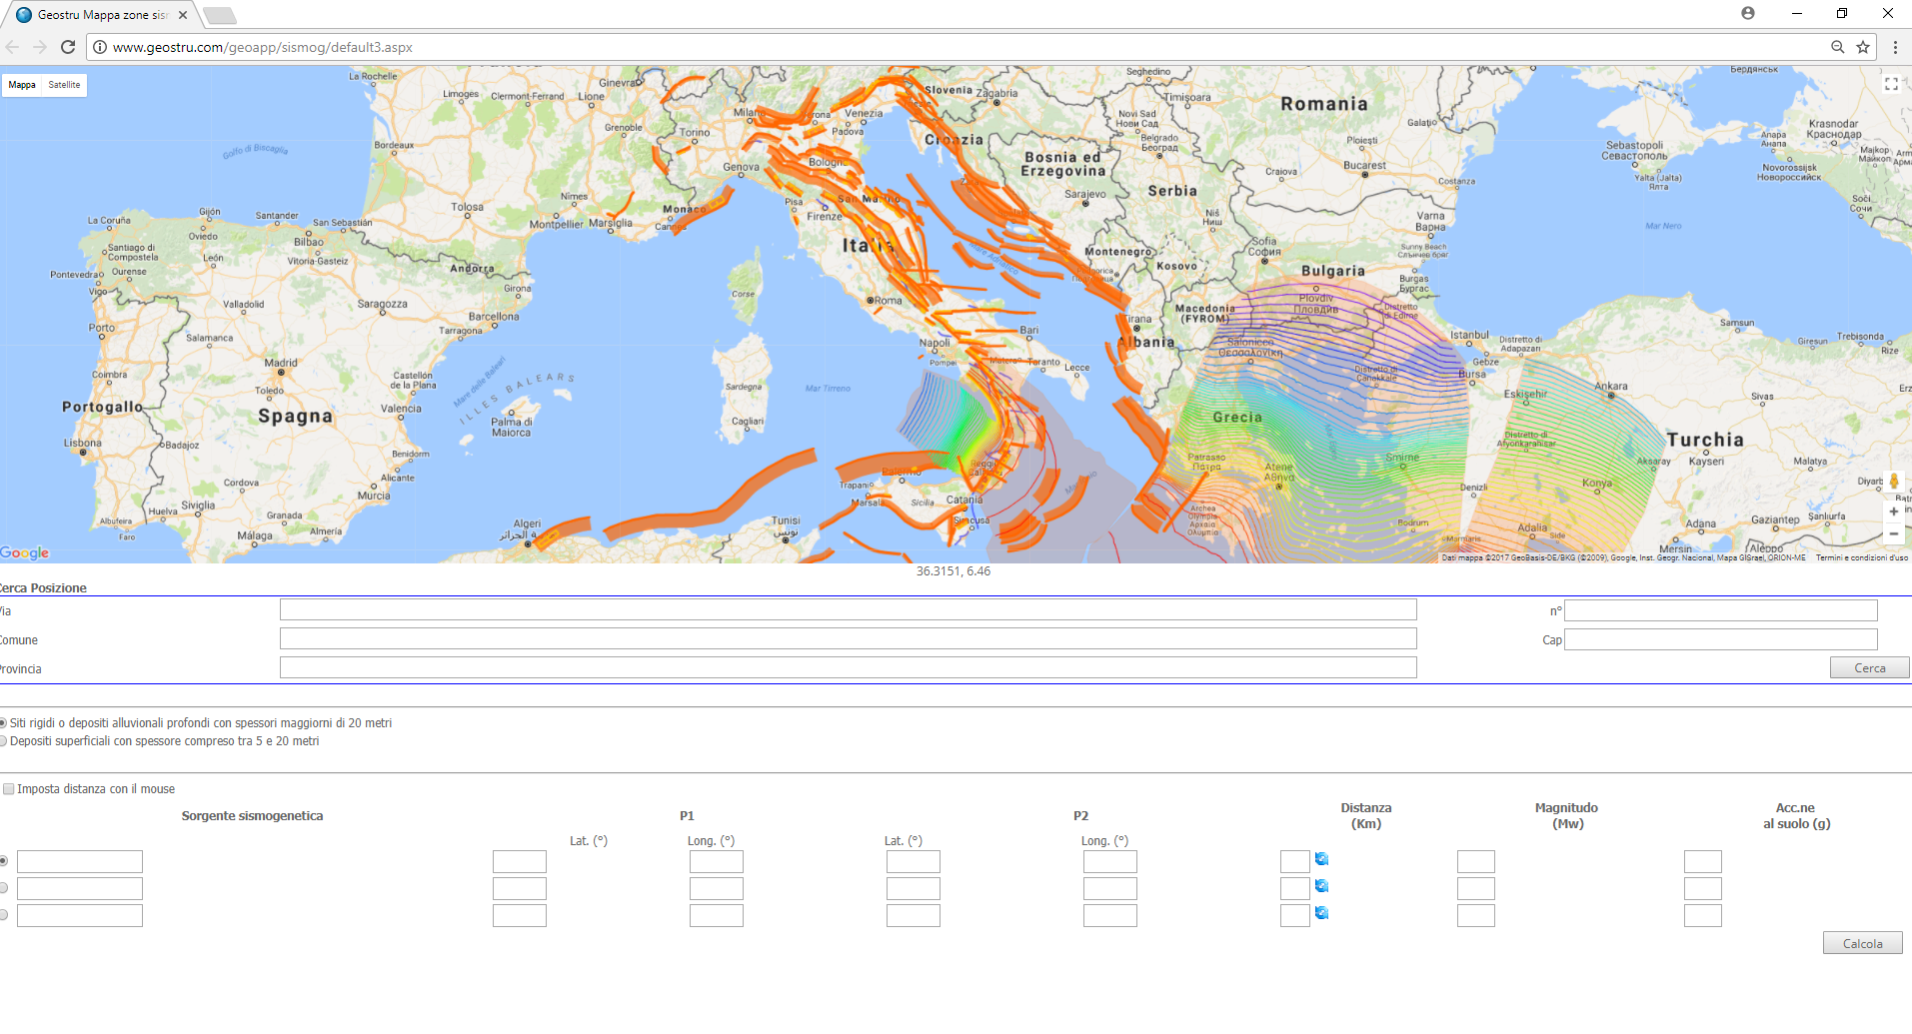
Task: Minimize the browser window
Action: tap(1796, 13)
